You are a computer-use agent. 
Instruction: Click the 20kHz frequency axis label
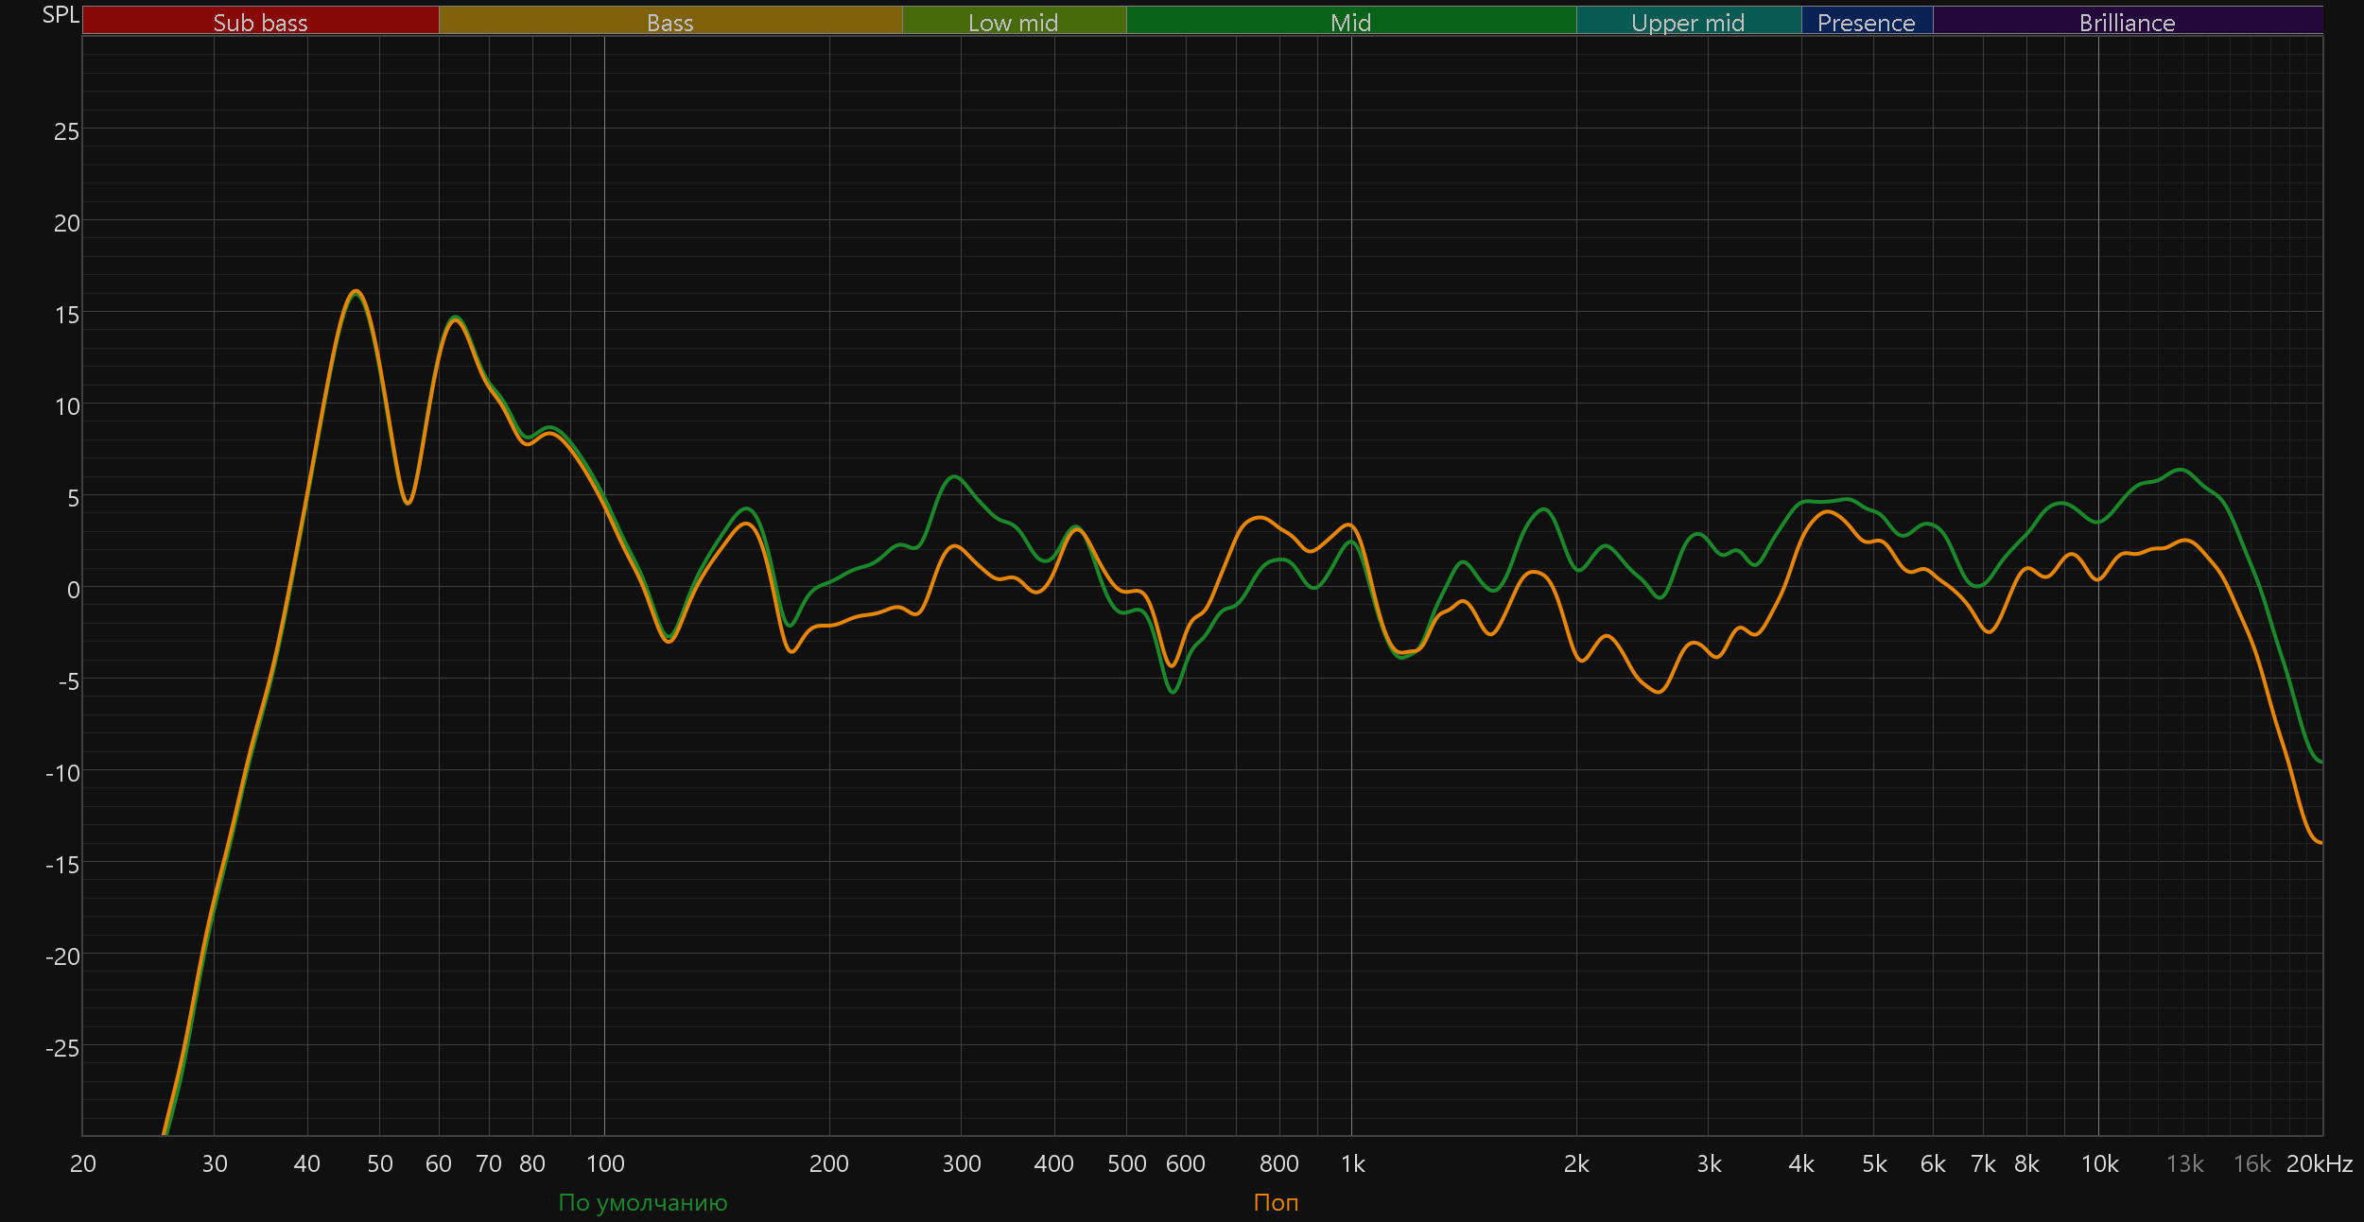coord(2319,1163)
